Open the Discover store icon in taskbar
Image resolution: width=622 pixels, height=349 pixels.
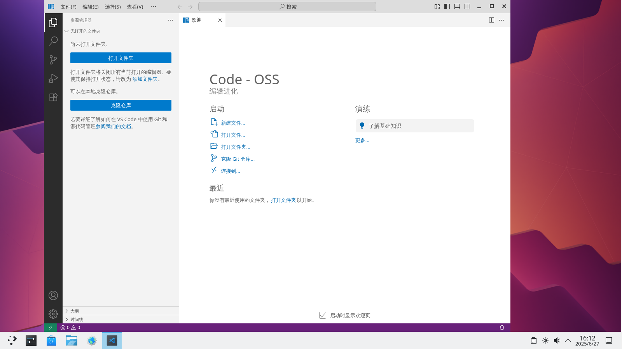[51, 340]
